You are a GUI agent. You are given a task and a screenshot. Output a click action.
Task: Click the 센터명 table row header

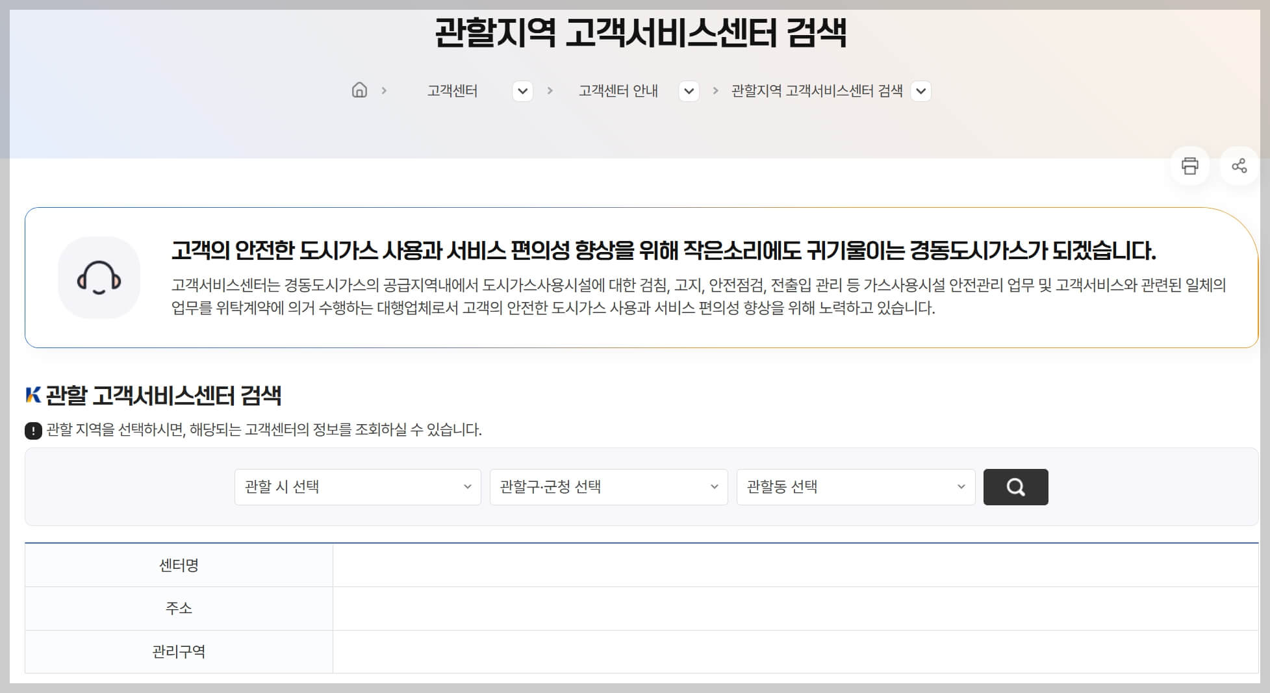179,565
